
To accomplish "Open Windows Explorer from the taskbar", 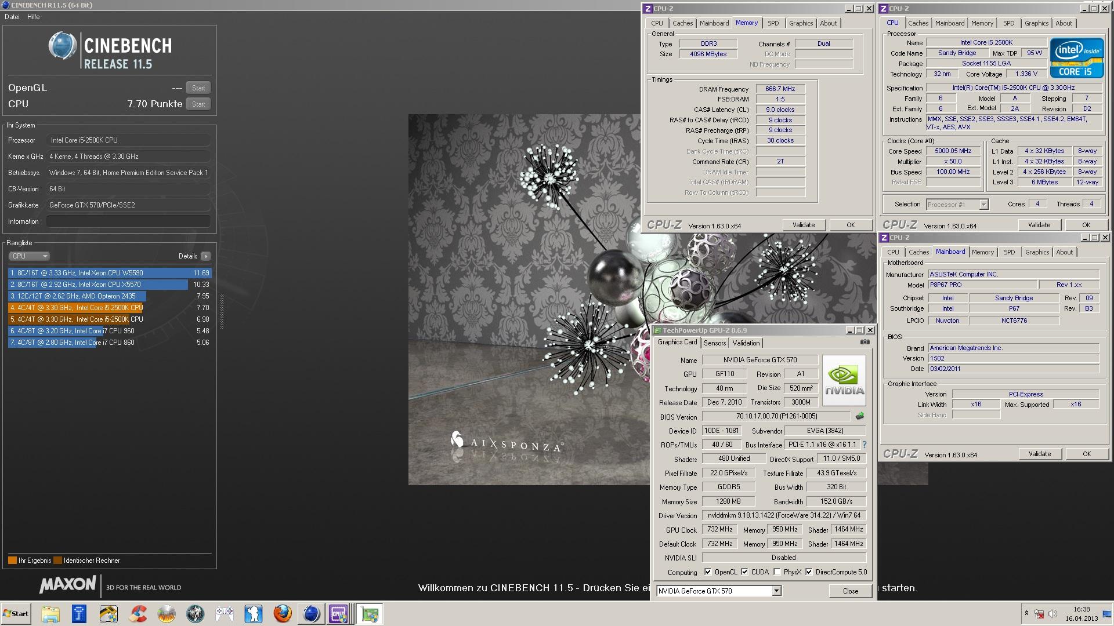I will (50, 614).
